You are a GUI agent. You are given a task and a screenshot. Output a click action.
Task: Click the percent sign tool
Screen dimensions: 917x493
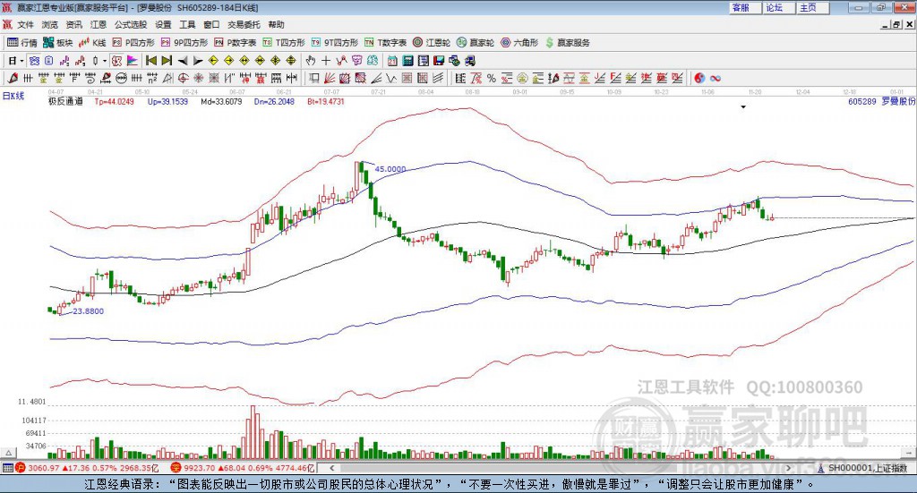pyautogui.click(x=492, y=78)
